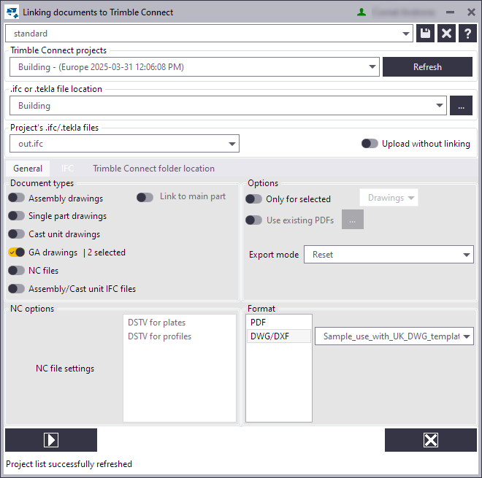Switch to the General tab

28,169
